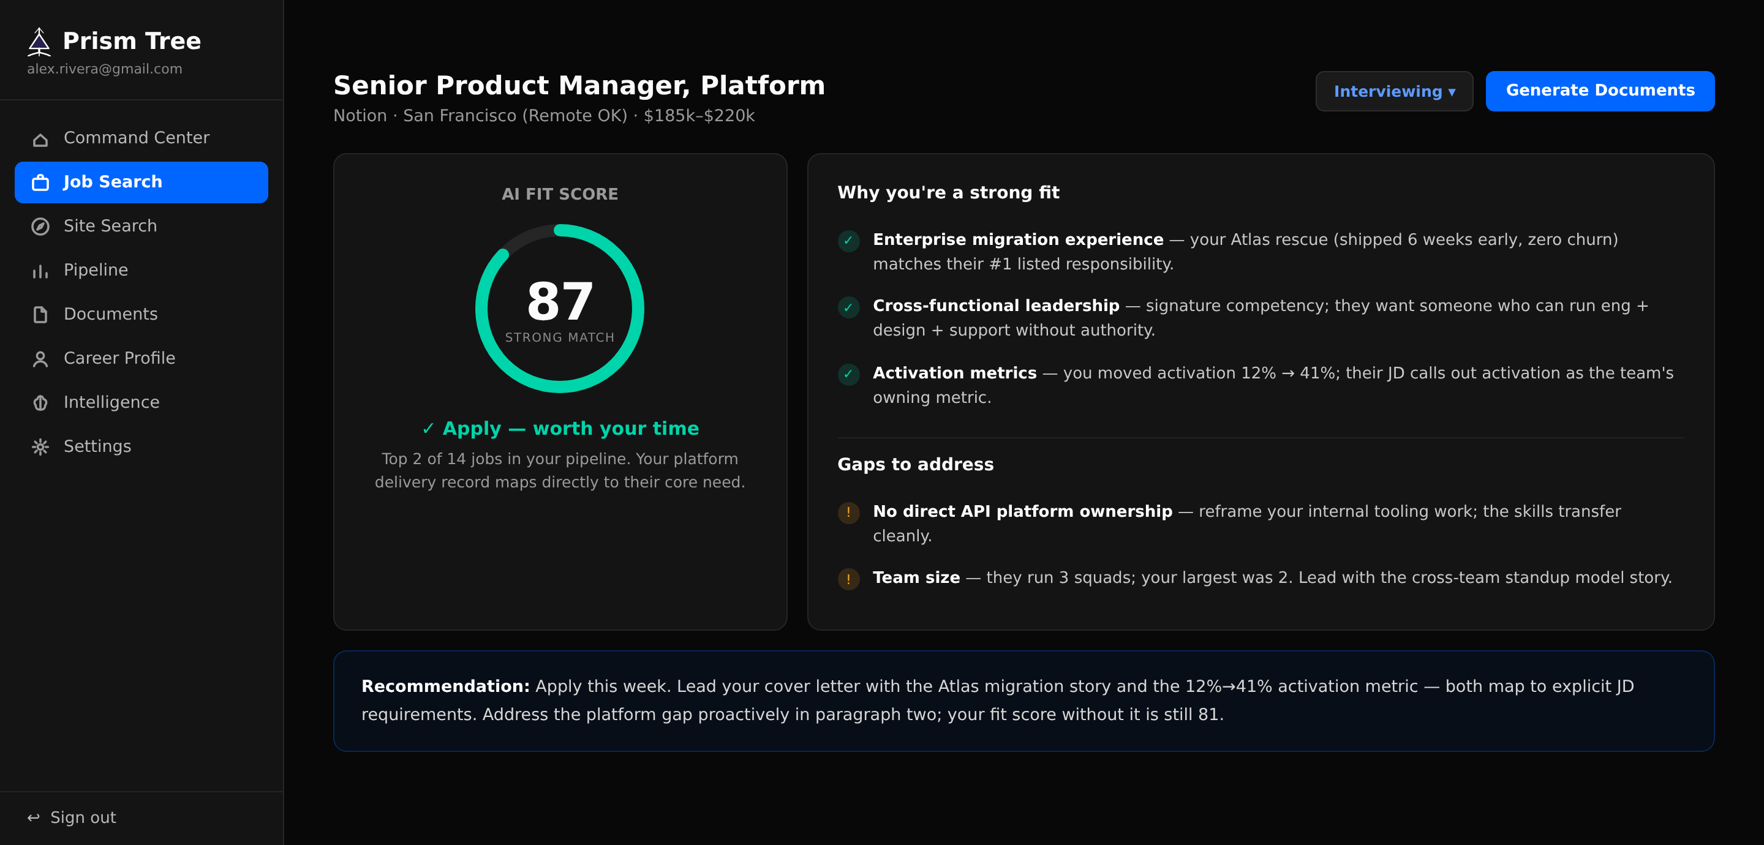Image resolution: width=1764 pixels, height=845 pixels.
Task: Open the Intelligence section
Action: click(141, 403)
